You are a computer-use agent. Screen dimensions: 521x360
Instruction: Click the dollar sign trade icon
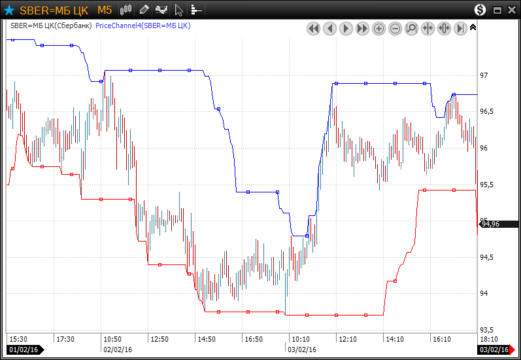tap(480, 10)
